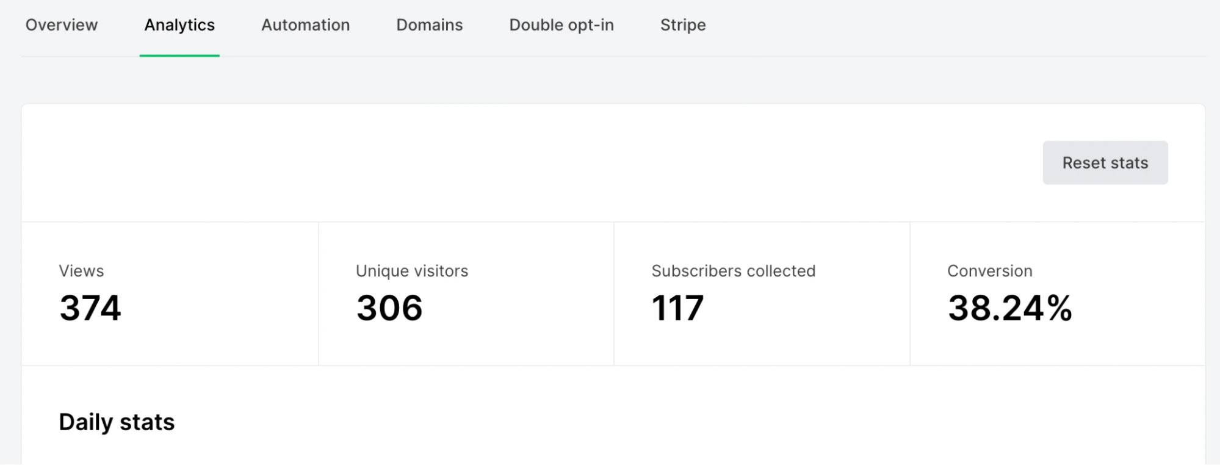Select the 306 unique visitors number
This screenshot has height=465, width=1220.
[x=389, y=308]
